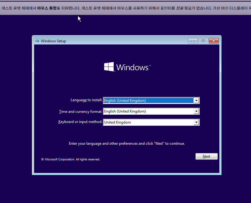Image resolution: width=251 pixels, height=203 pixels.
Task: Click the Time and currency format field
Action: [x=151, y=111]
